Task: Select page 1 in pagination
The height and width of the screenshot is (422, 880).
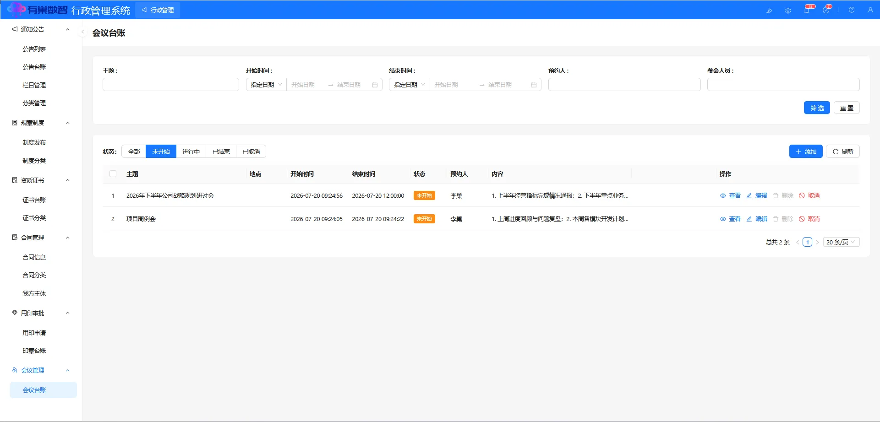Action: pos(808,242)
